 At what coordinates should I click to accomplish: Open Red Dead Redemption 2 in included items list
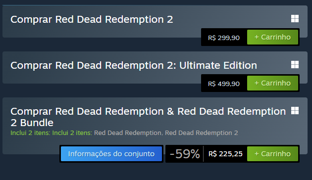click(x=202, y=133)
